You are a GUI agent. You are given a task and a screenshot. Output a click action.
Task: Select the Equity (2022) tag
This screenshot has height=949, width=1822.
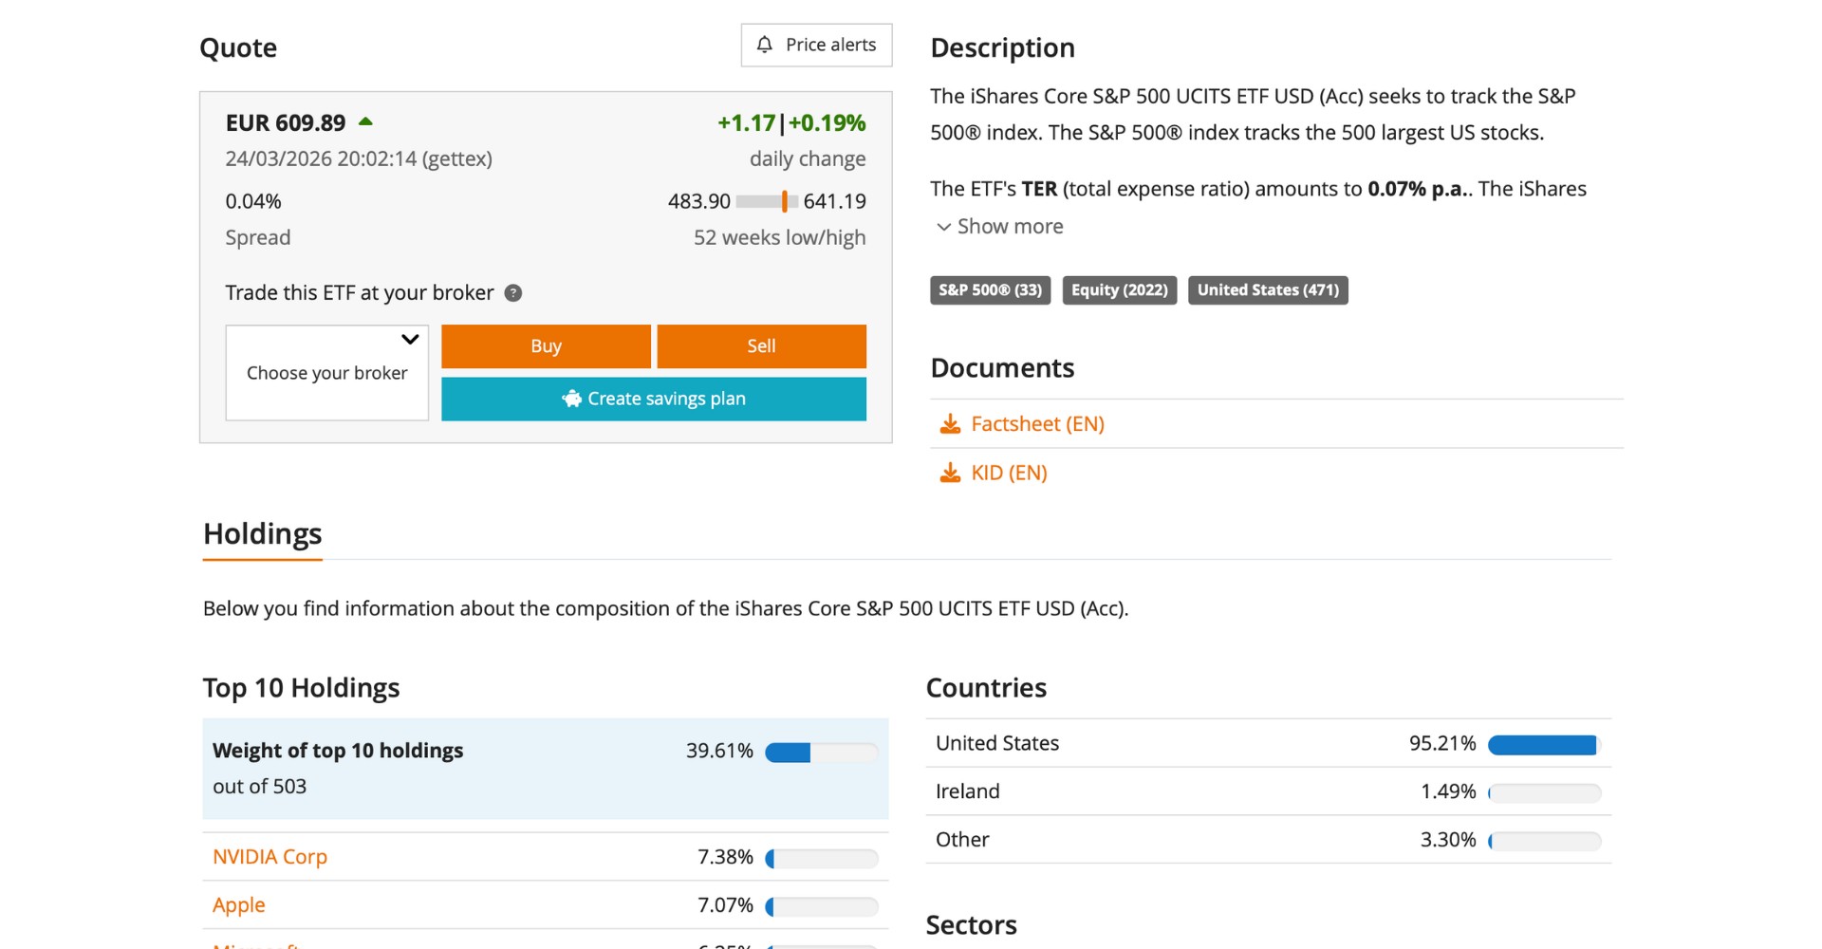click(x=1119, y=290)
